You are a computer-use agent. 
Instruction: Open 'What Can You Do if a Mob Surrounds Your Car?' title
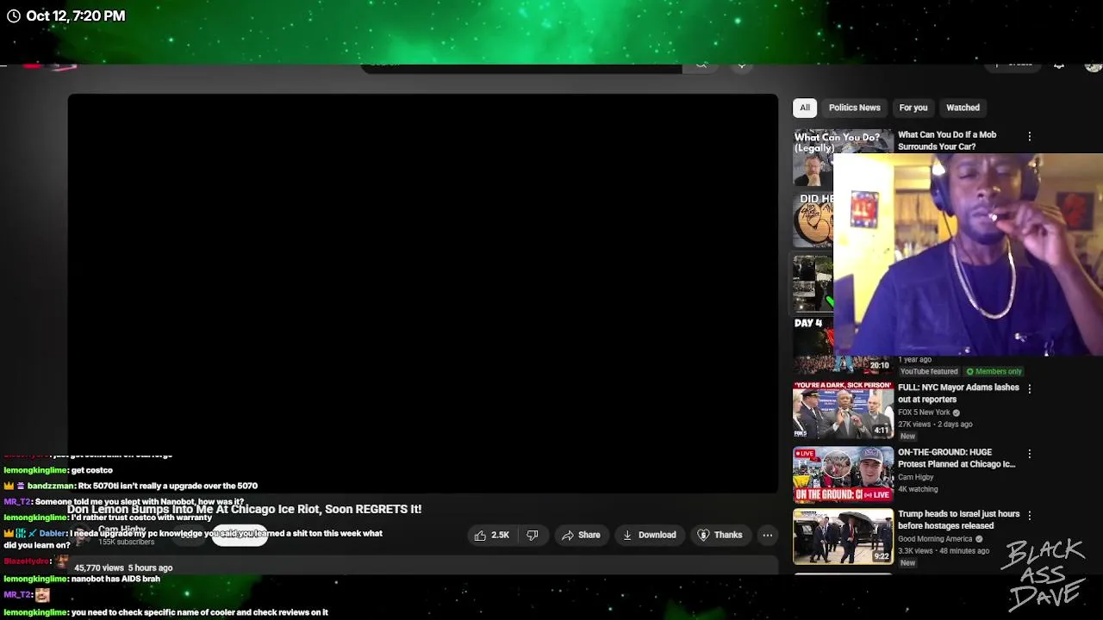tap(947, 140)
